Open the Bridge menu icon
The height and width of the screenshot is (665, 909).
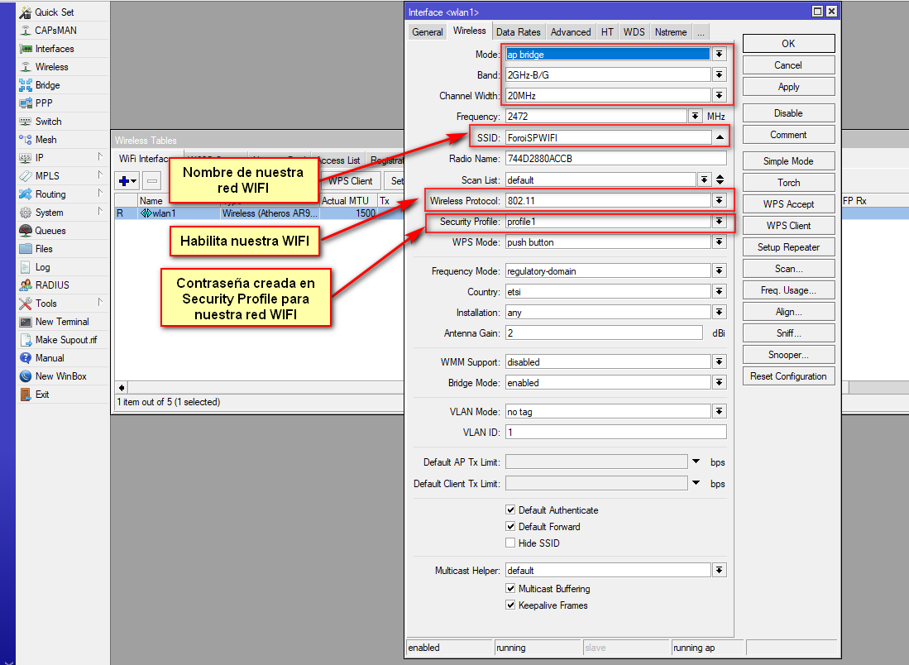point(26,85)
